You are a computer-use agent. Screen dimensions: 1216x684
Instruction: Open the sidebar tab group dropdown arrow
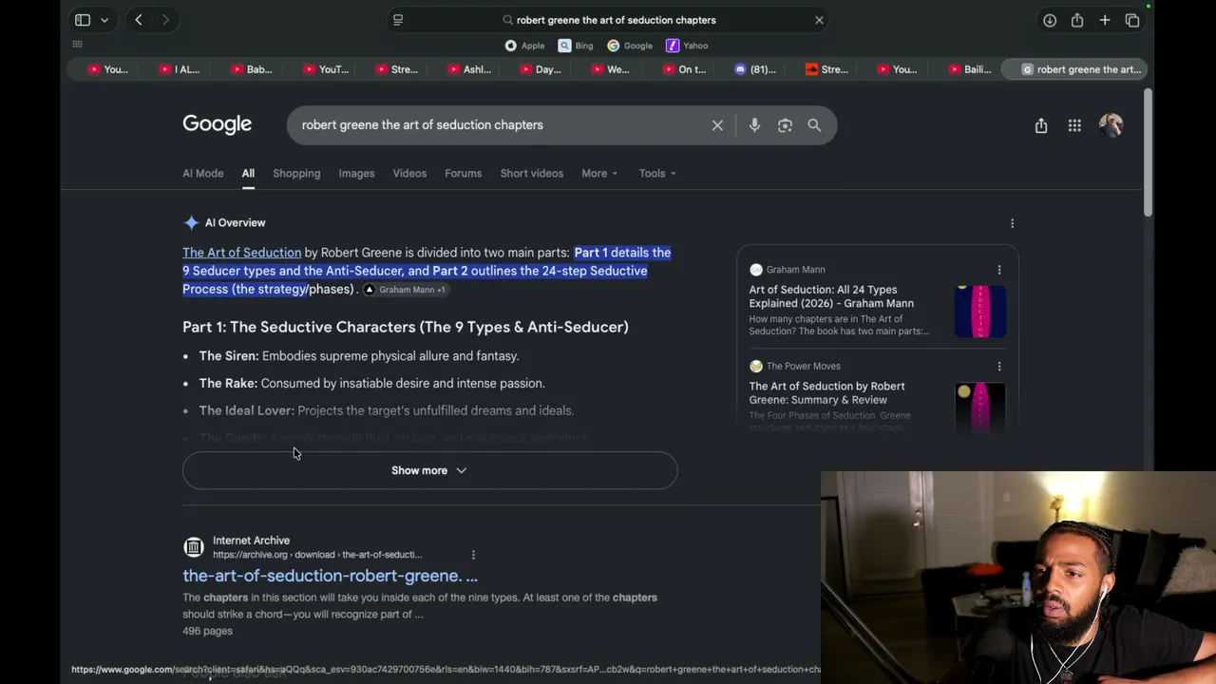(104, 20)
